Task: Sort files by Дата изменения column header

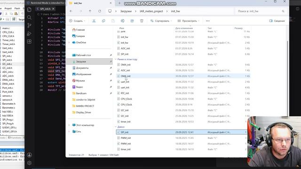Action: [x=184, y=28]
